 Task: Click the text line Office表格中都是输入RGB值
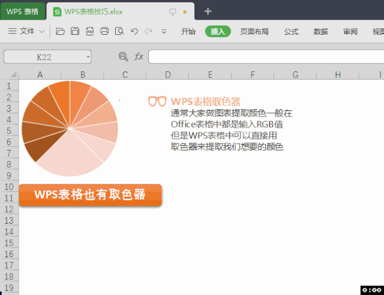point(227,124)
